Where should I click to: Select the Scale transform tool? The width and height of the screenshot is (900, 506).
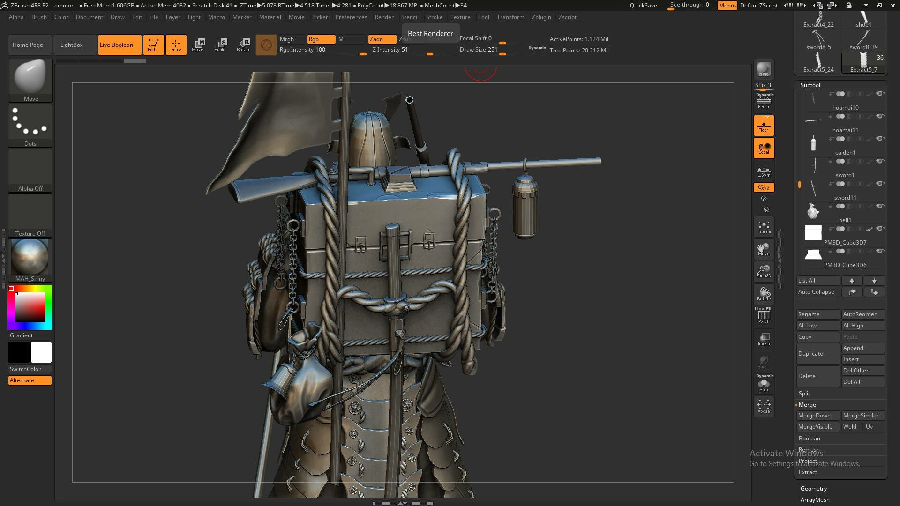tap(220, 45)
